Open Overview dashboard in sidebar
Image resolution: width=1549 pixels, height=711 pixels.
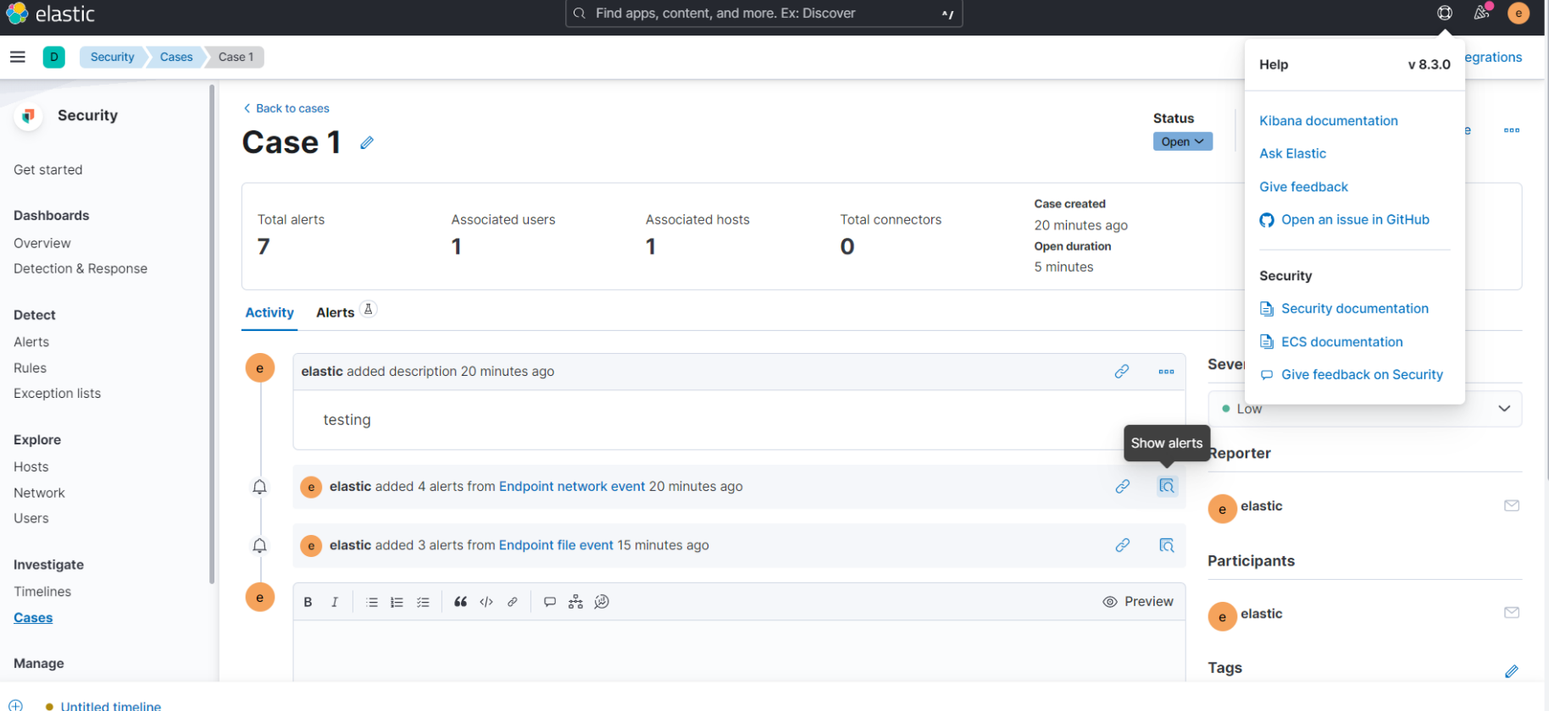[x=42, y=244]
